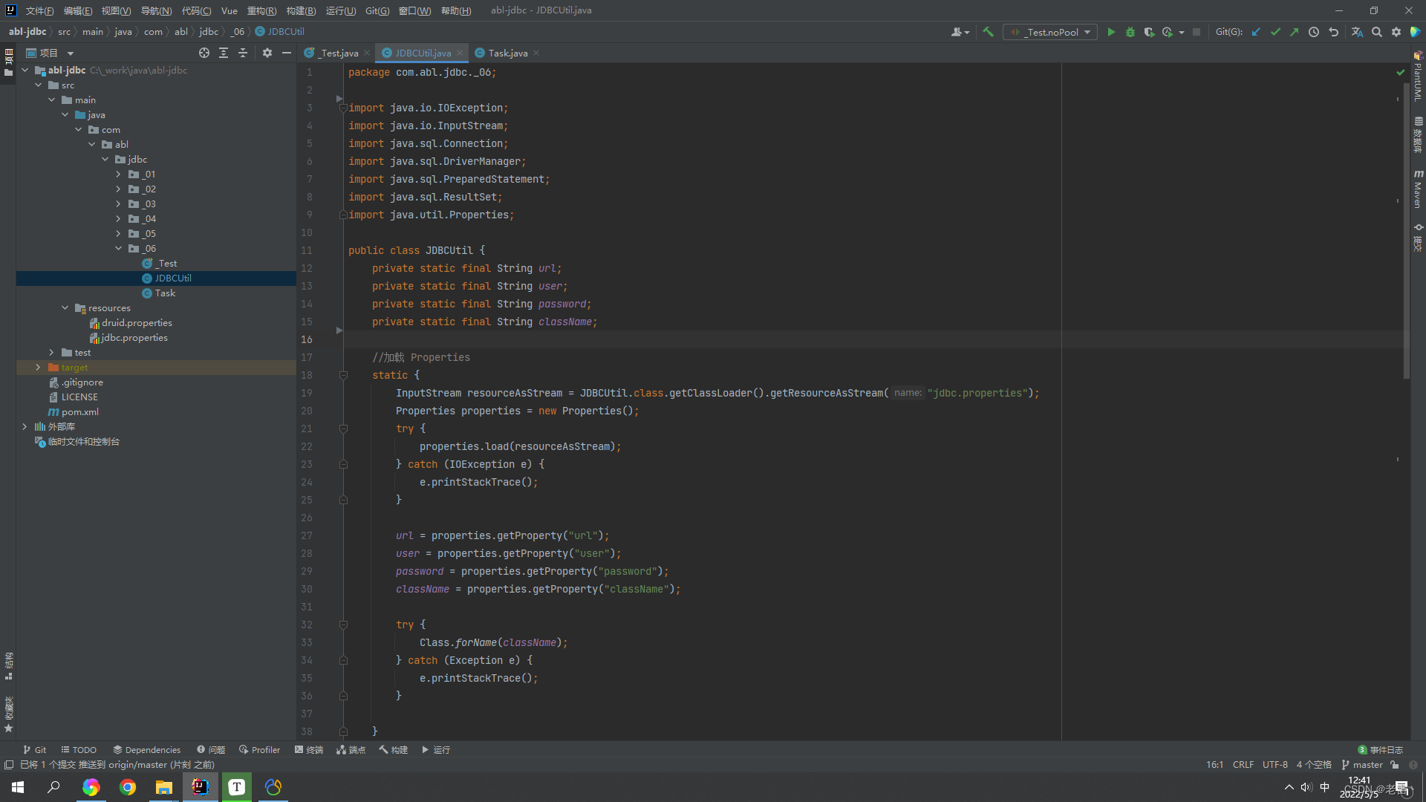This screenshot has width=1426, height=802.
Task: Expand the external libraries node
Action: tap(25, 427)
